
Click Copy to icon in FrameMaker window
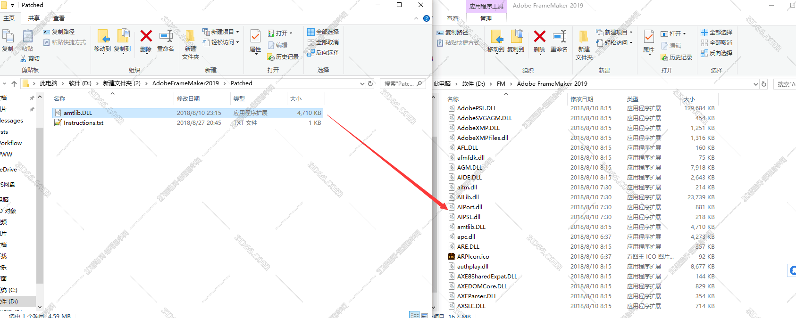pyautogui.click(x=516, y=37)
